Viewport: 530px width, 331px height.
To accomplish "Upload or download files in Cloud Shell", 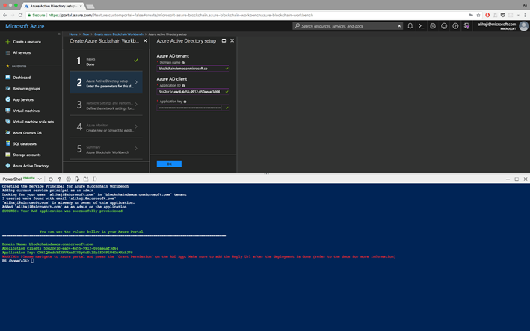I will (x=77, y=179).
